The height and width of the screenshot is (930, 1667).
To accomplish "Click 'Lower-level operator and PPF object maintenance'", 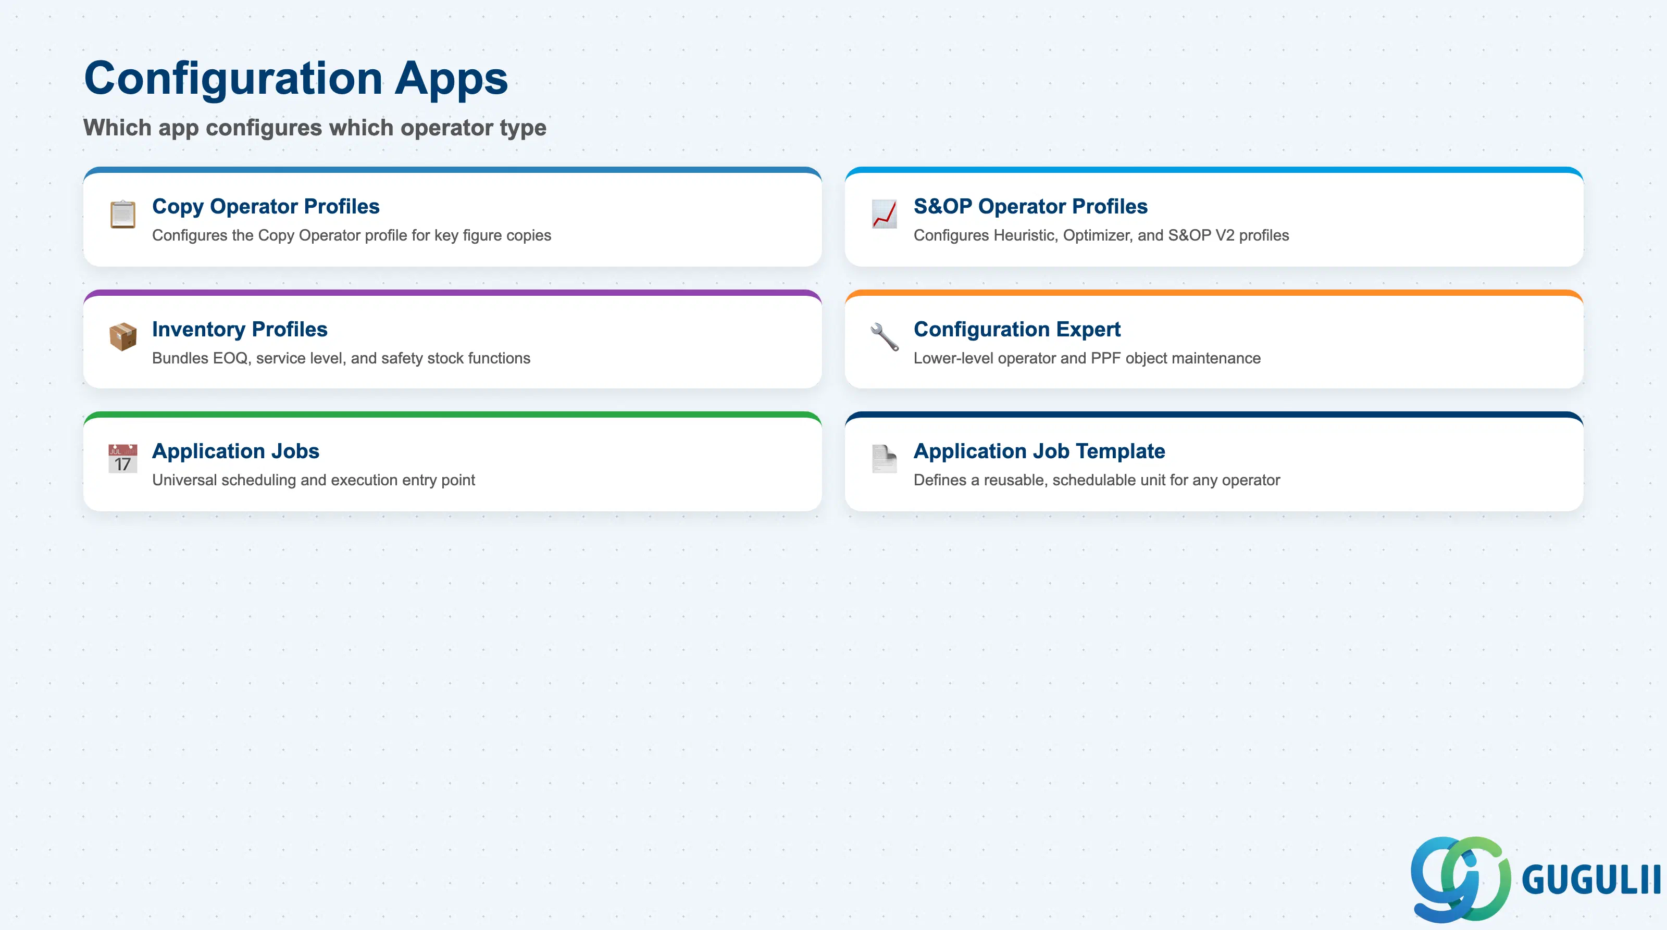I will (x=1087, y=358).
